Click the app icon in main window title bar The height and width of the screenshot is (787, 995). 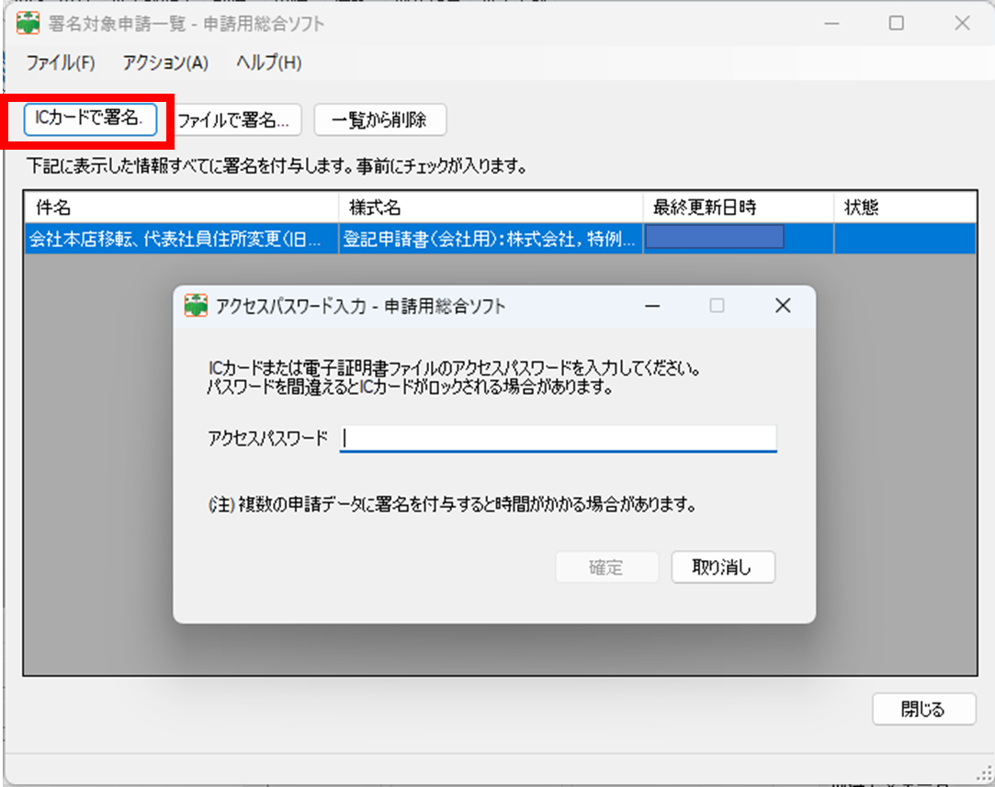tap(28, 24)
